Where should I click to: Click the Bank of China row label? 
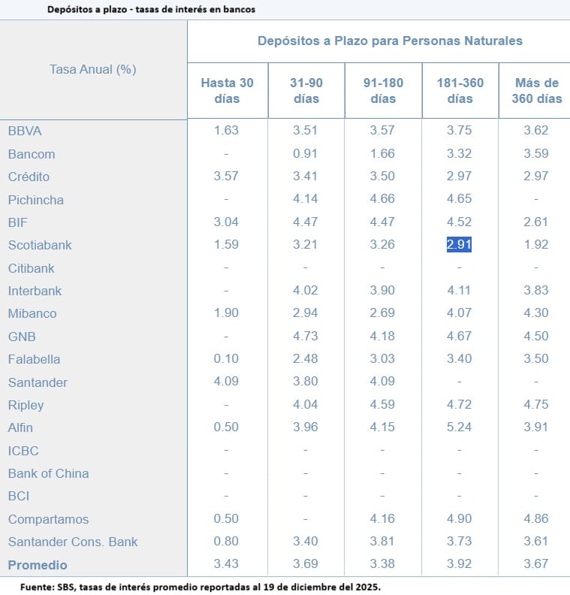[48, 473]
